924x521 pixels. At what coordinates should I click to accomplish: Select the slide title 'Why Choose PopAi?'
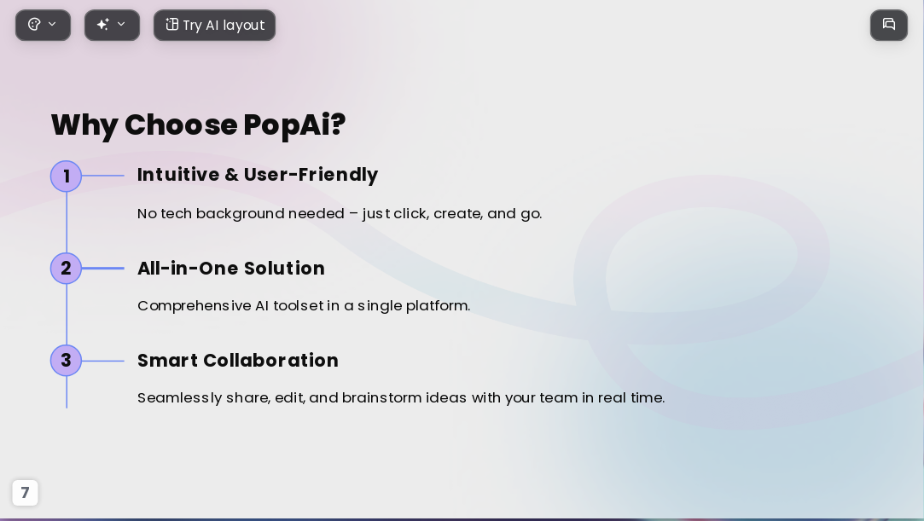click(x=198, y=124)
